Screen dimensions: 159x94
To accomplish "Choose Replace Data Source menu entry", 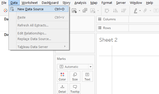I will click(39, 39).
